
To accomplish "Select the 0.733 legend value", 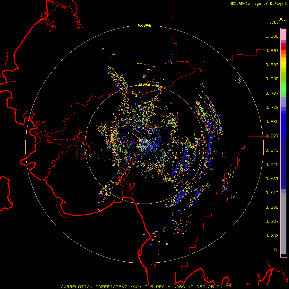I will (x=272, y=108).
